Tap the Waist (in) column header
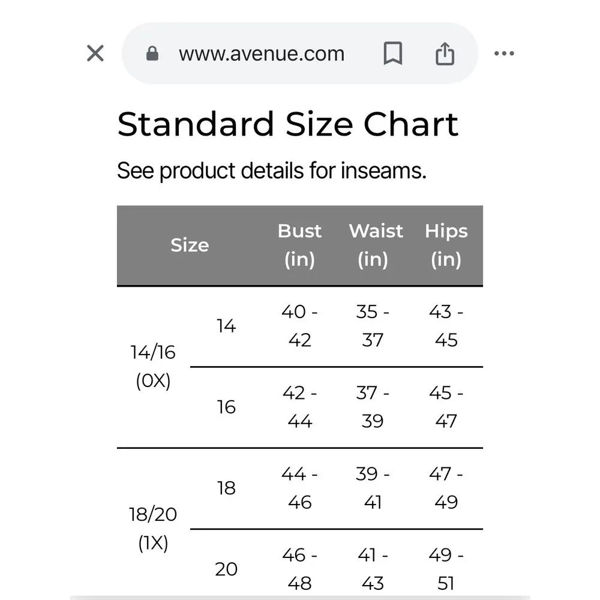 (375, 245)
